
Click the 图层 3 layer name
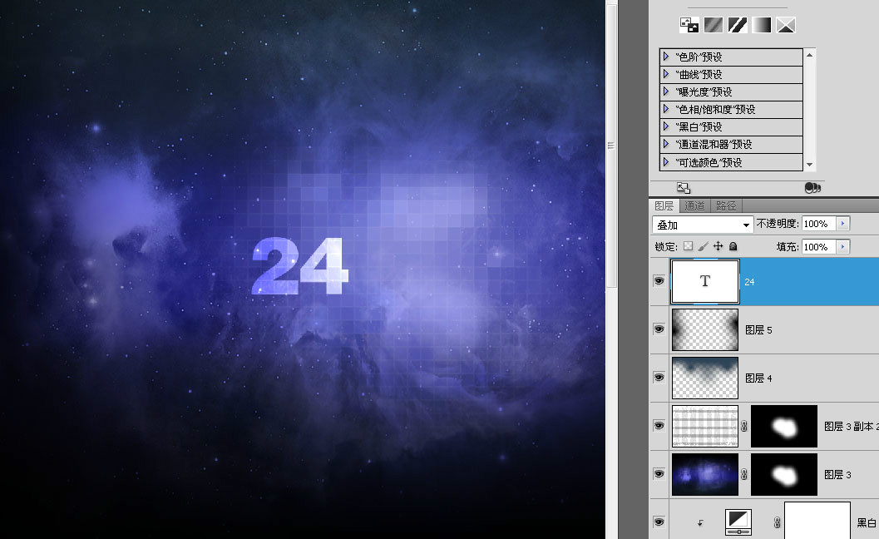tap(837, 475)
